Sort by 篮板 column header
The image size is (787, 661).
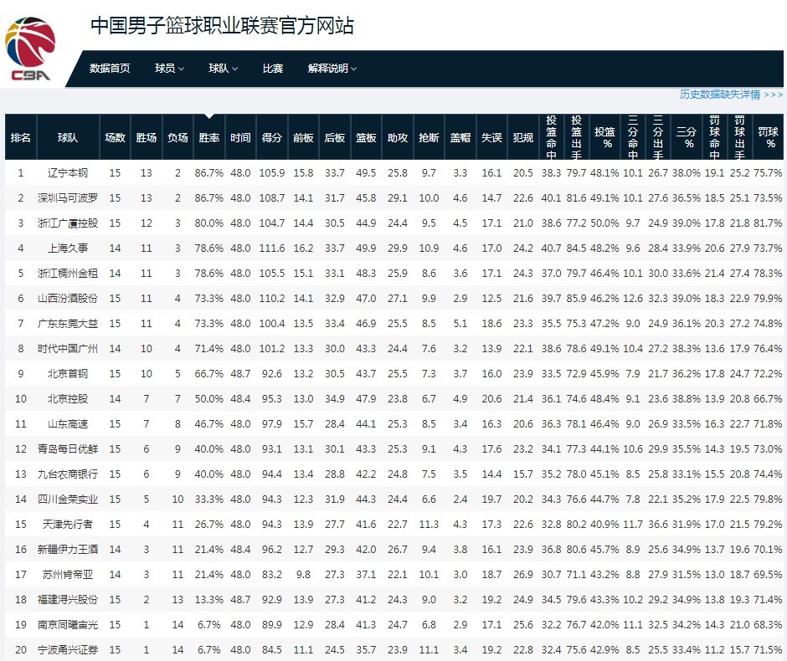pos(366,137)
